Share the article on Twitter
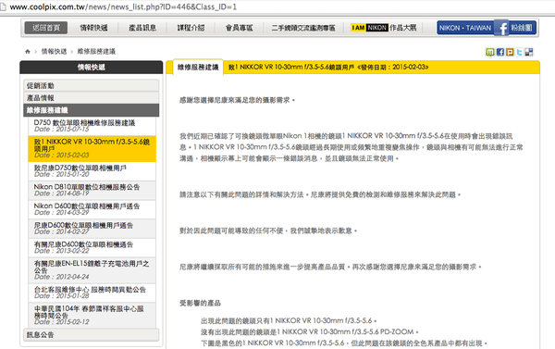The image size is (555, 349). tap(519, 52)
